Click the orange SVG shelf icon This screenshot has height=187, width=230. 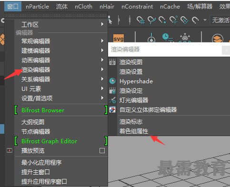tap(119, 38)
